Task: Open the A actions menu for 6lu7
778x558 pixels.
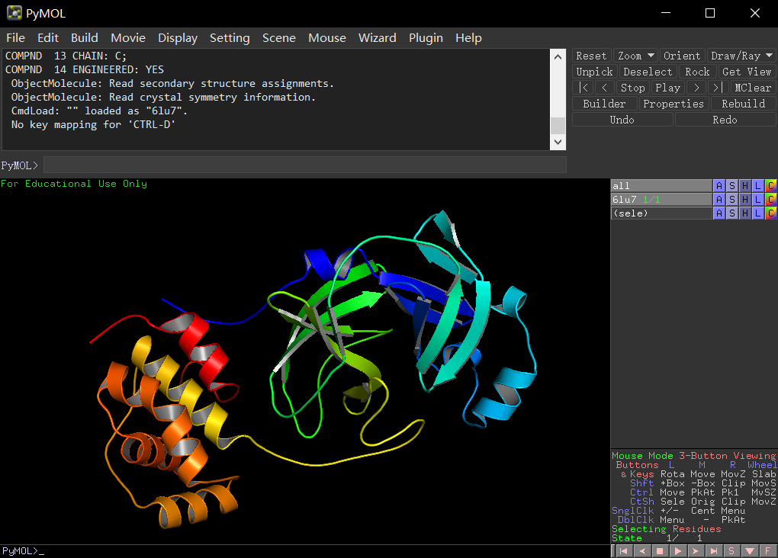Action: click(719, 200)
